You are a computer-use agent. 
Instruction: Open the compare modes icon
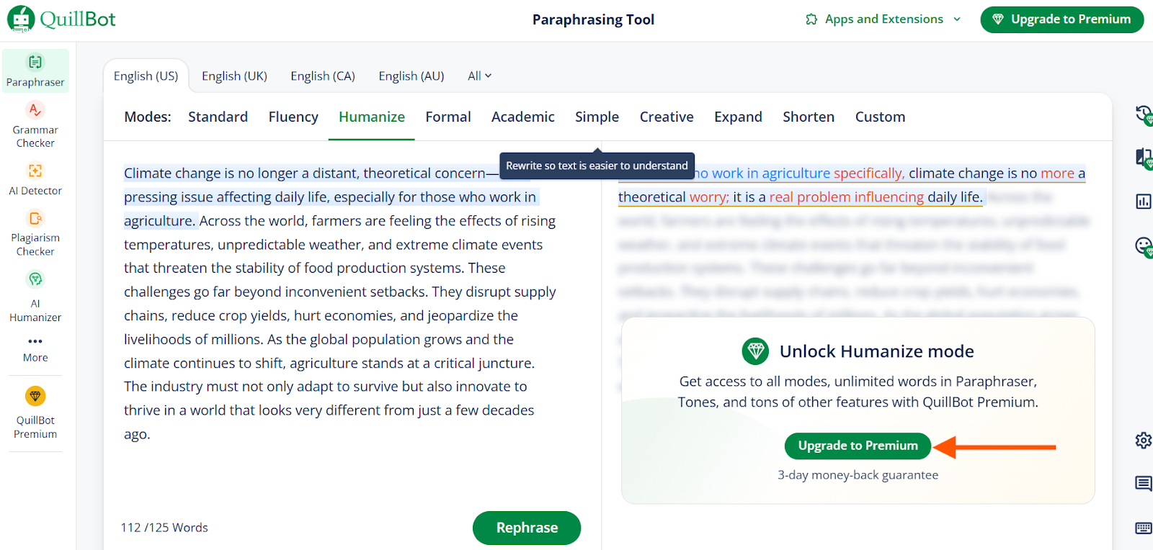pyautogui.click(x=1144, y=158)
